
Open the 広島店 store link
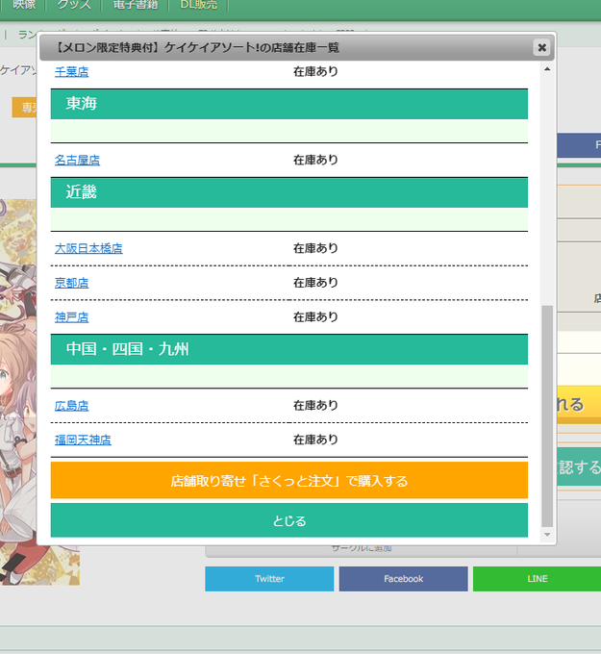coord(72,406)
